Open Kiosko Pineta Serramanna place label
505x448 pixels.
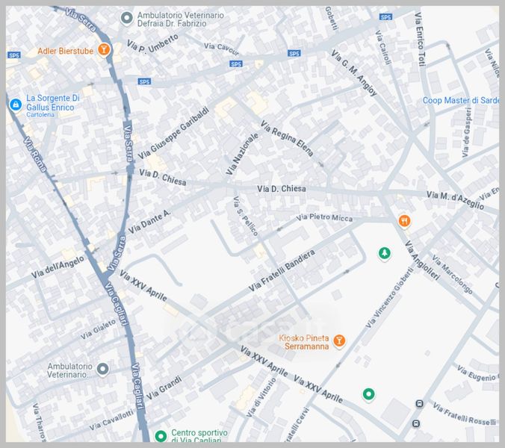click(x=303, y=343)
